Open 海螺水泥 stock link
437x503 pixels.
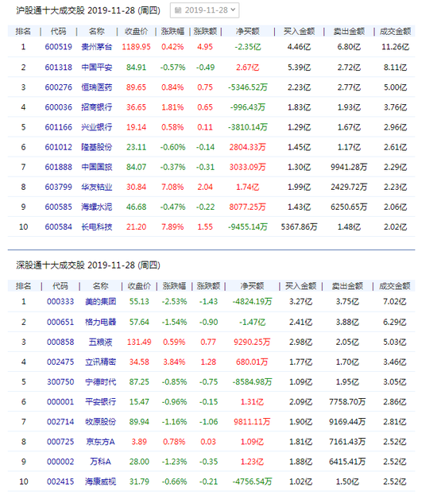point(97,207)
